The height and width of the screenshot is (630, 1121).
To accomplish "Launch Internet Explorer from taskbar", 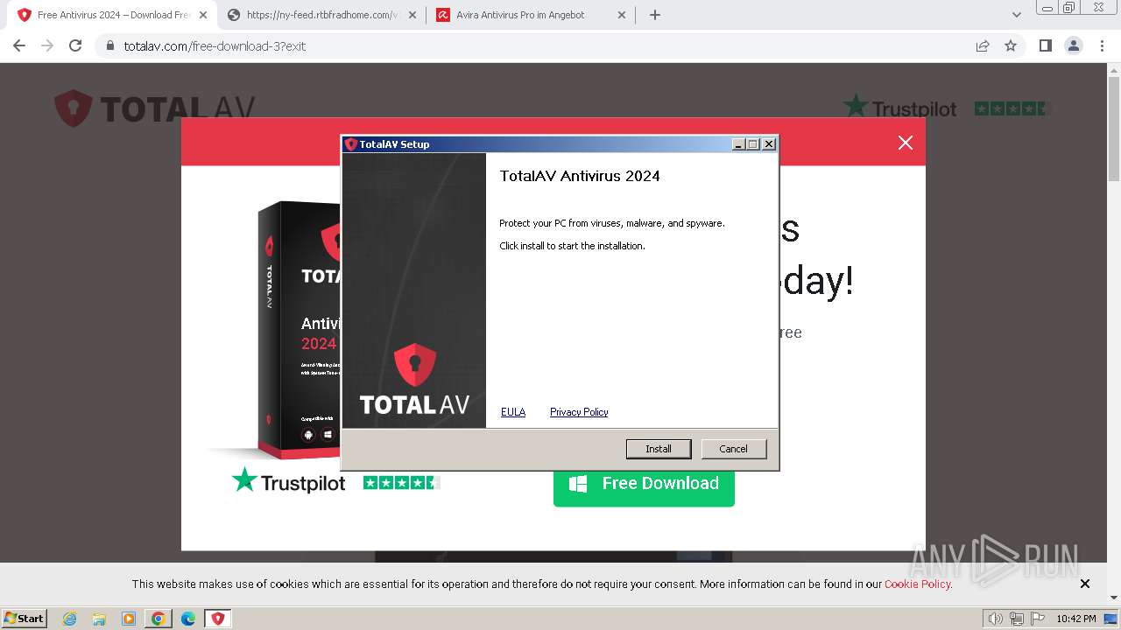I will (x=70, y=619).
